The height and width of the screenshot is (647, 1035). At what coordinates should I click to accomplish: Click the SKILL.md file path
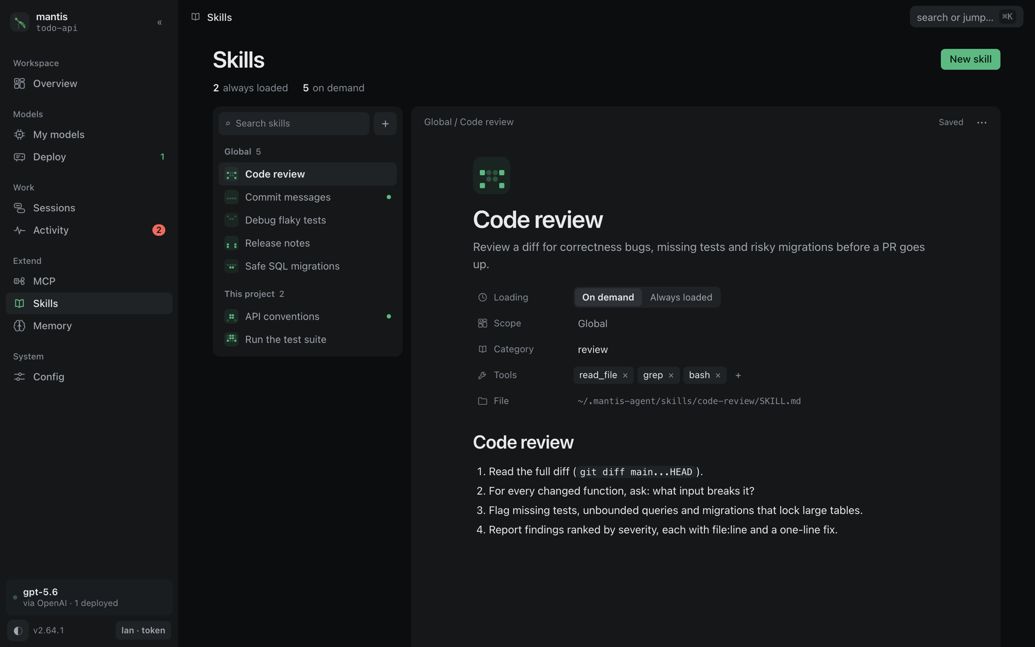(x=689, y=401)
